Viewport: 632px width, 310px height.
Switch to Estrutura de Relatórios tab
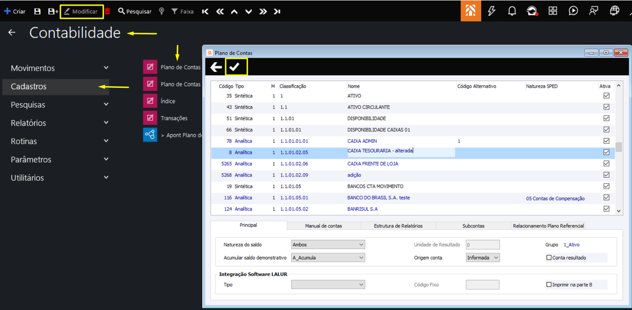click(x=398, y=226)
